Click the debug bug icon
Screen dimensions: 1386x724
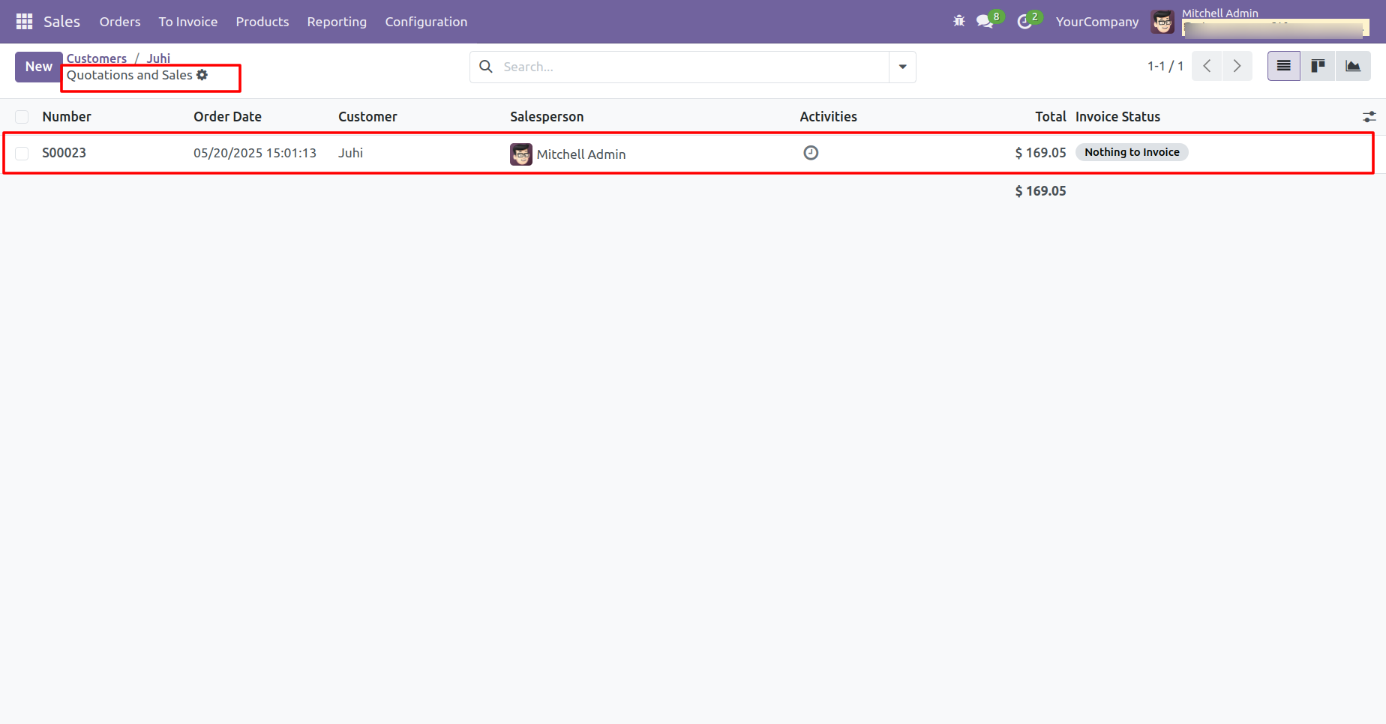pos(959,21)
